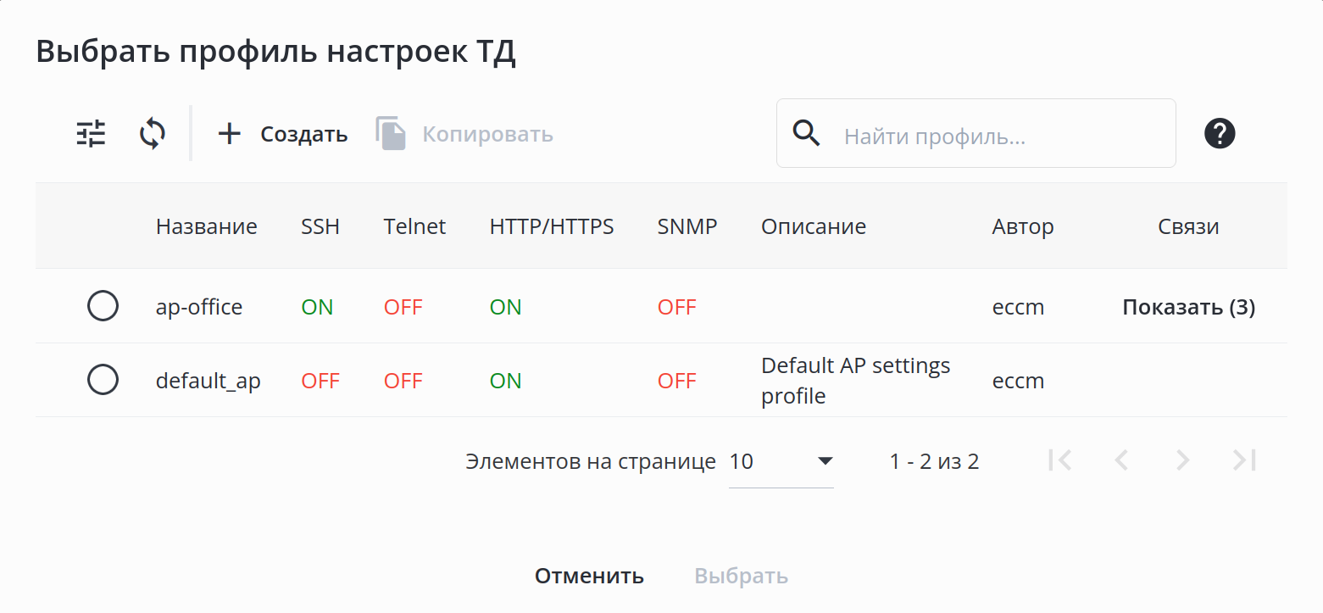The width and height of the screenshot is (1323, 613).
Task: Click the Копировать copy icon
Action: 391,134
